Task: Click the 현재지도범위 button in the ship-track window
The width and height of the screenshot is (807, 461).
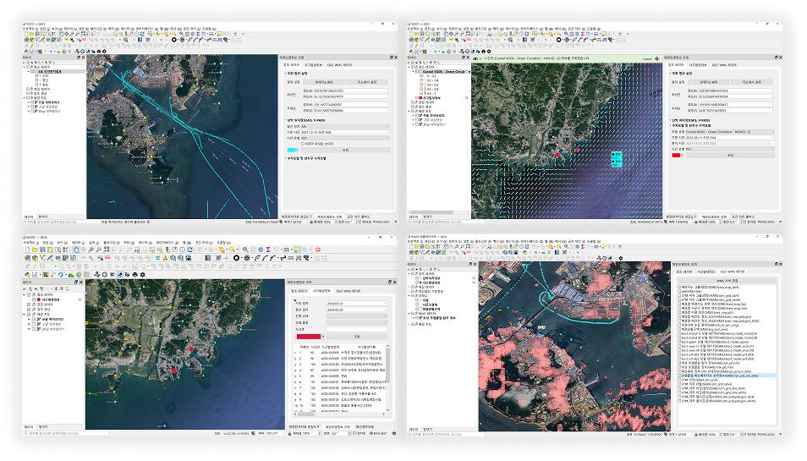Action: (x=322, y=81)
